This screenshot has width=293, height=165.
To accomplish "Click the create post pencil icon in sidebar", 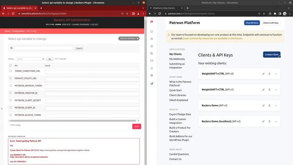I will pyautogui.click(x=152, y=83).
